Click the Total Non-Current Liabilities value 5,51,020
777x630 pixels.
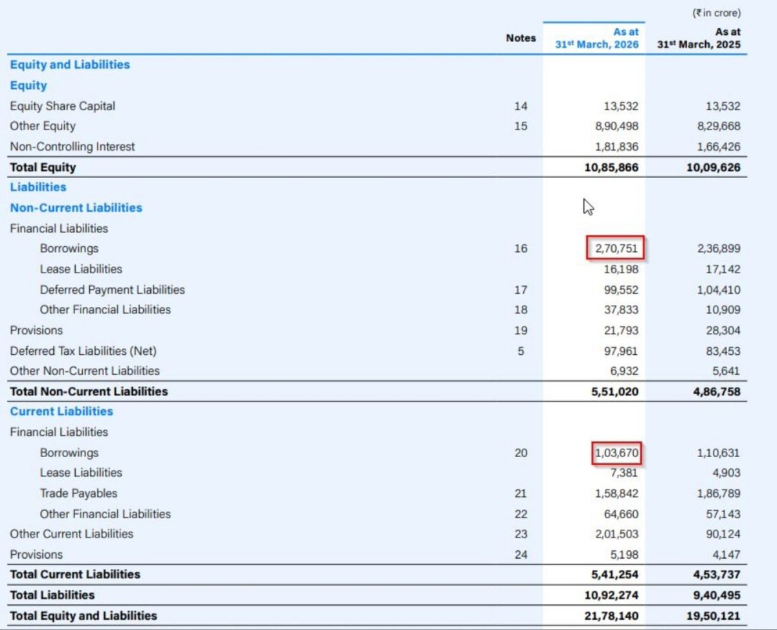click(x=614, y=392)
